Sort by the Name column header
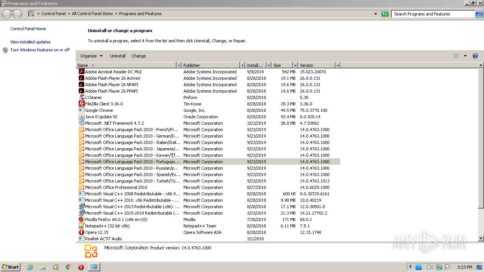The width and height of the screenshot is (484, 272). [x=126, y=65]
